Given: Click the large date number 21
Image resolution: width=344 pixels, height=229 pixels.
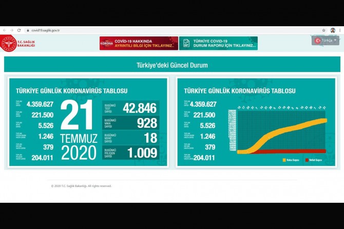Looking at the screenshot, I should [x=77, y=115].
